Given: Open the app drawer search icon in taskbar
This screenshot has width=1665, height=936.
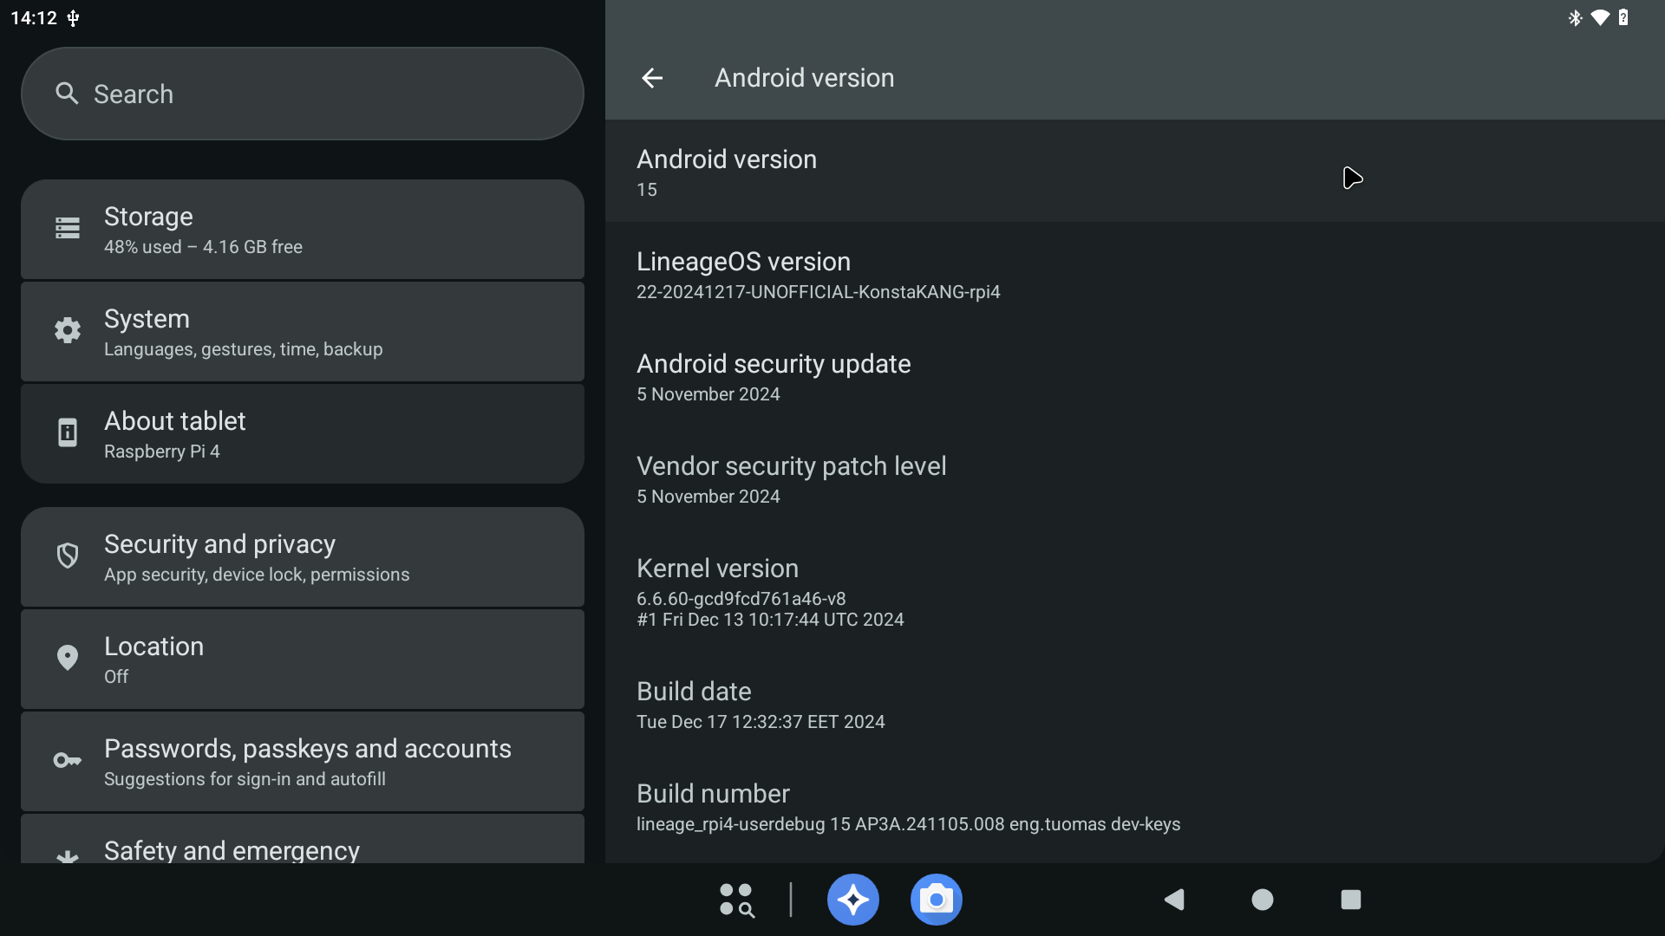Looking at the screenshot, I should pos(736,900).
